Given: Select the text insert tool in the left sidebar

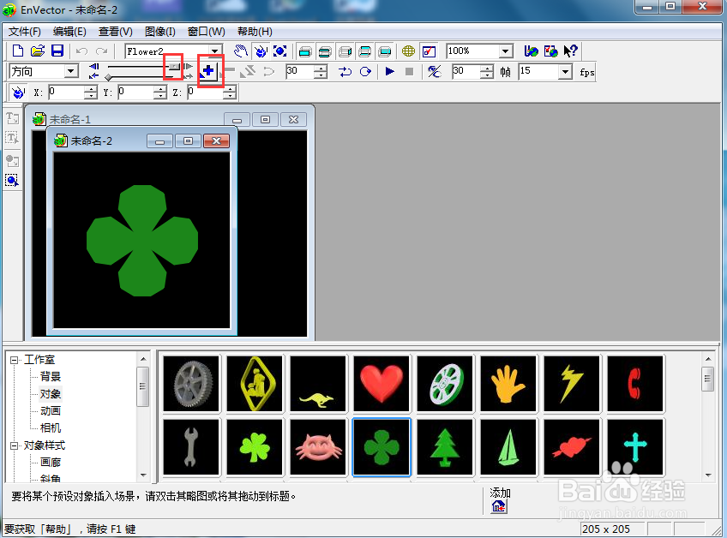Looking at the screenshot, I should tap(12, 118).
